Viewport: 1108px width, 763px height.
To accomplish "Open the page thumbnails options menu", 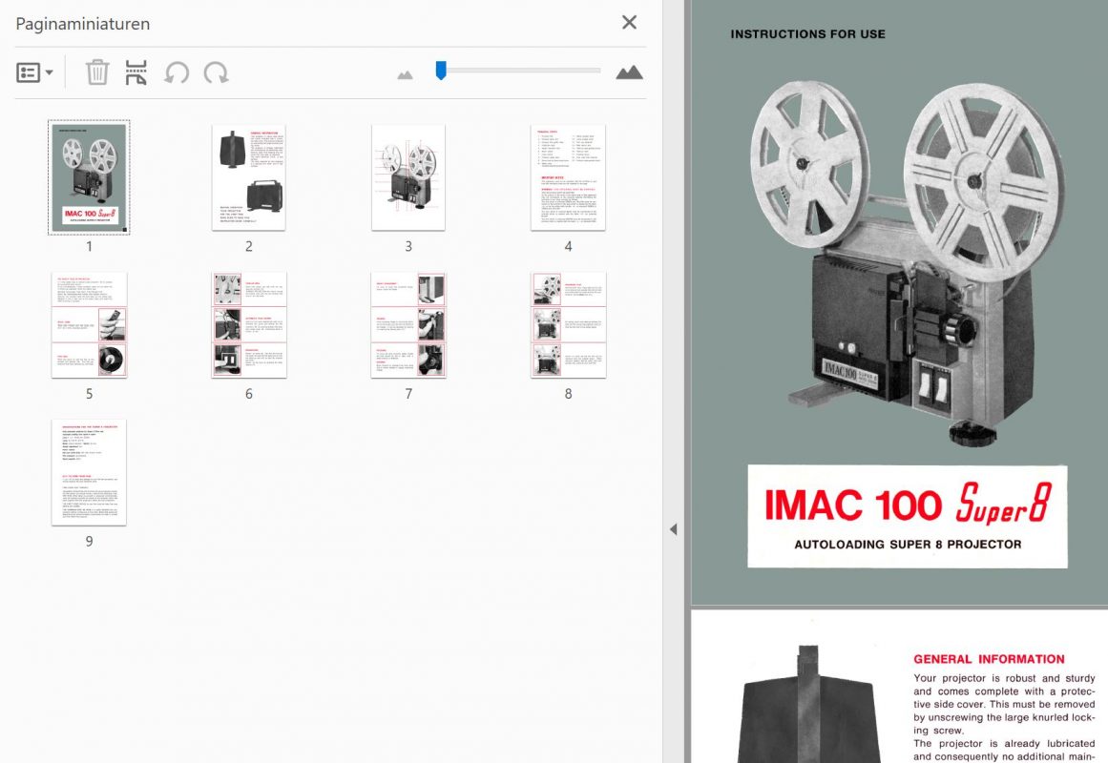I will click(x=34, y=72).
